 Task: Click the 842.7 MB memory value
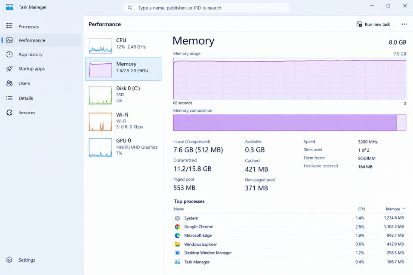(395, 235)
